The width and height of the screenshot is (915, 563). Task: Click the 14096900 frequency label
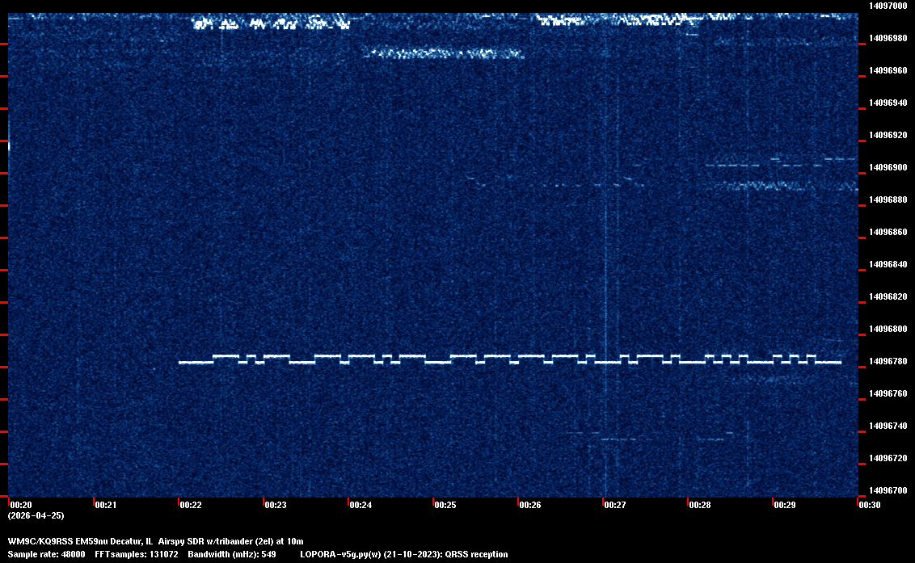(x=888, y=167)
